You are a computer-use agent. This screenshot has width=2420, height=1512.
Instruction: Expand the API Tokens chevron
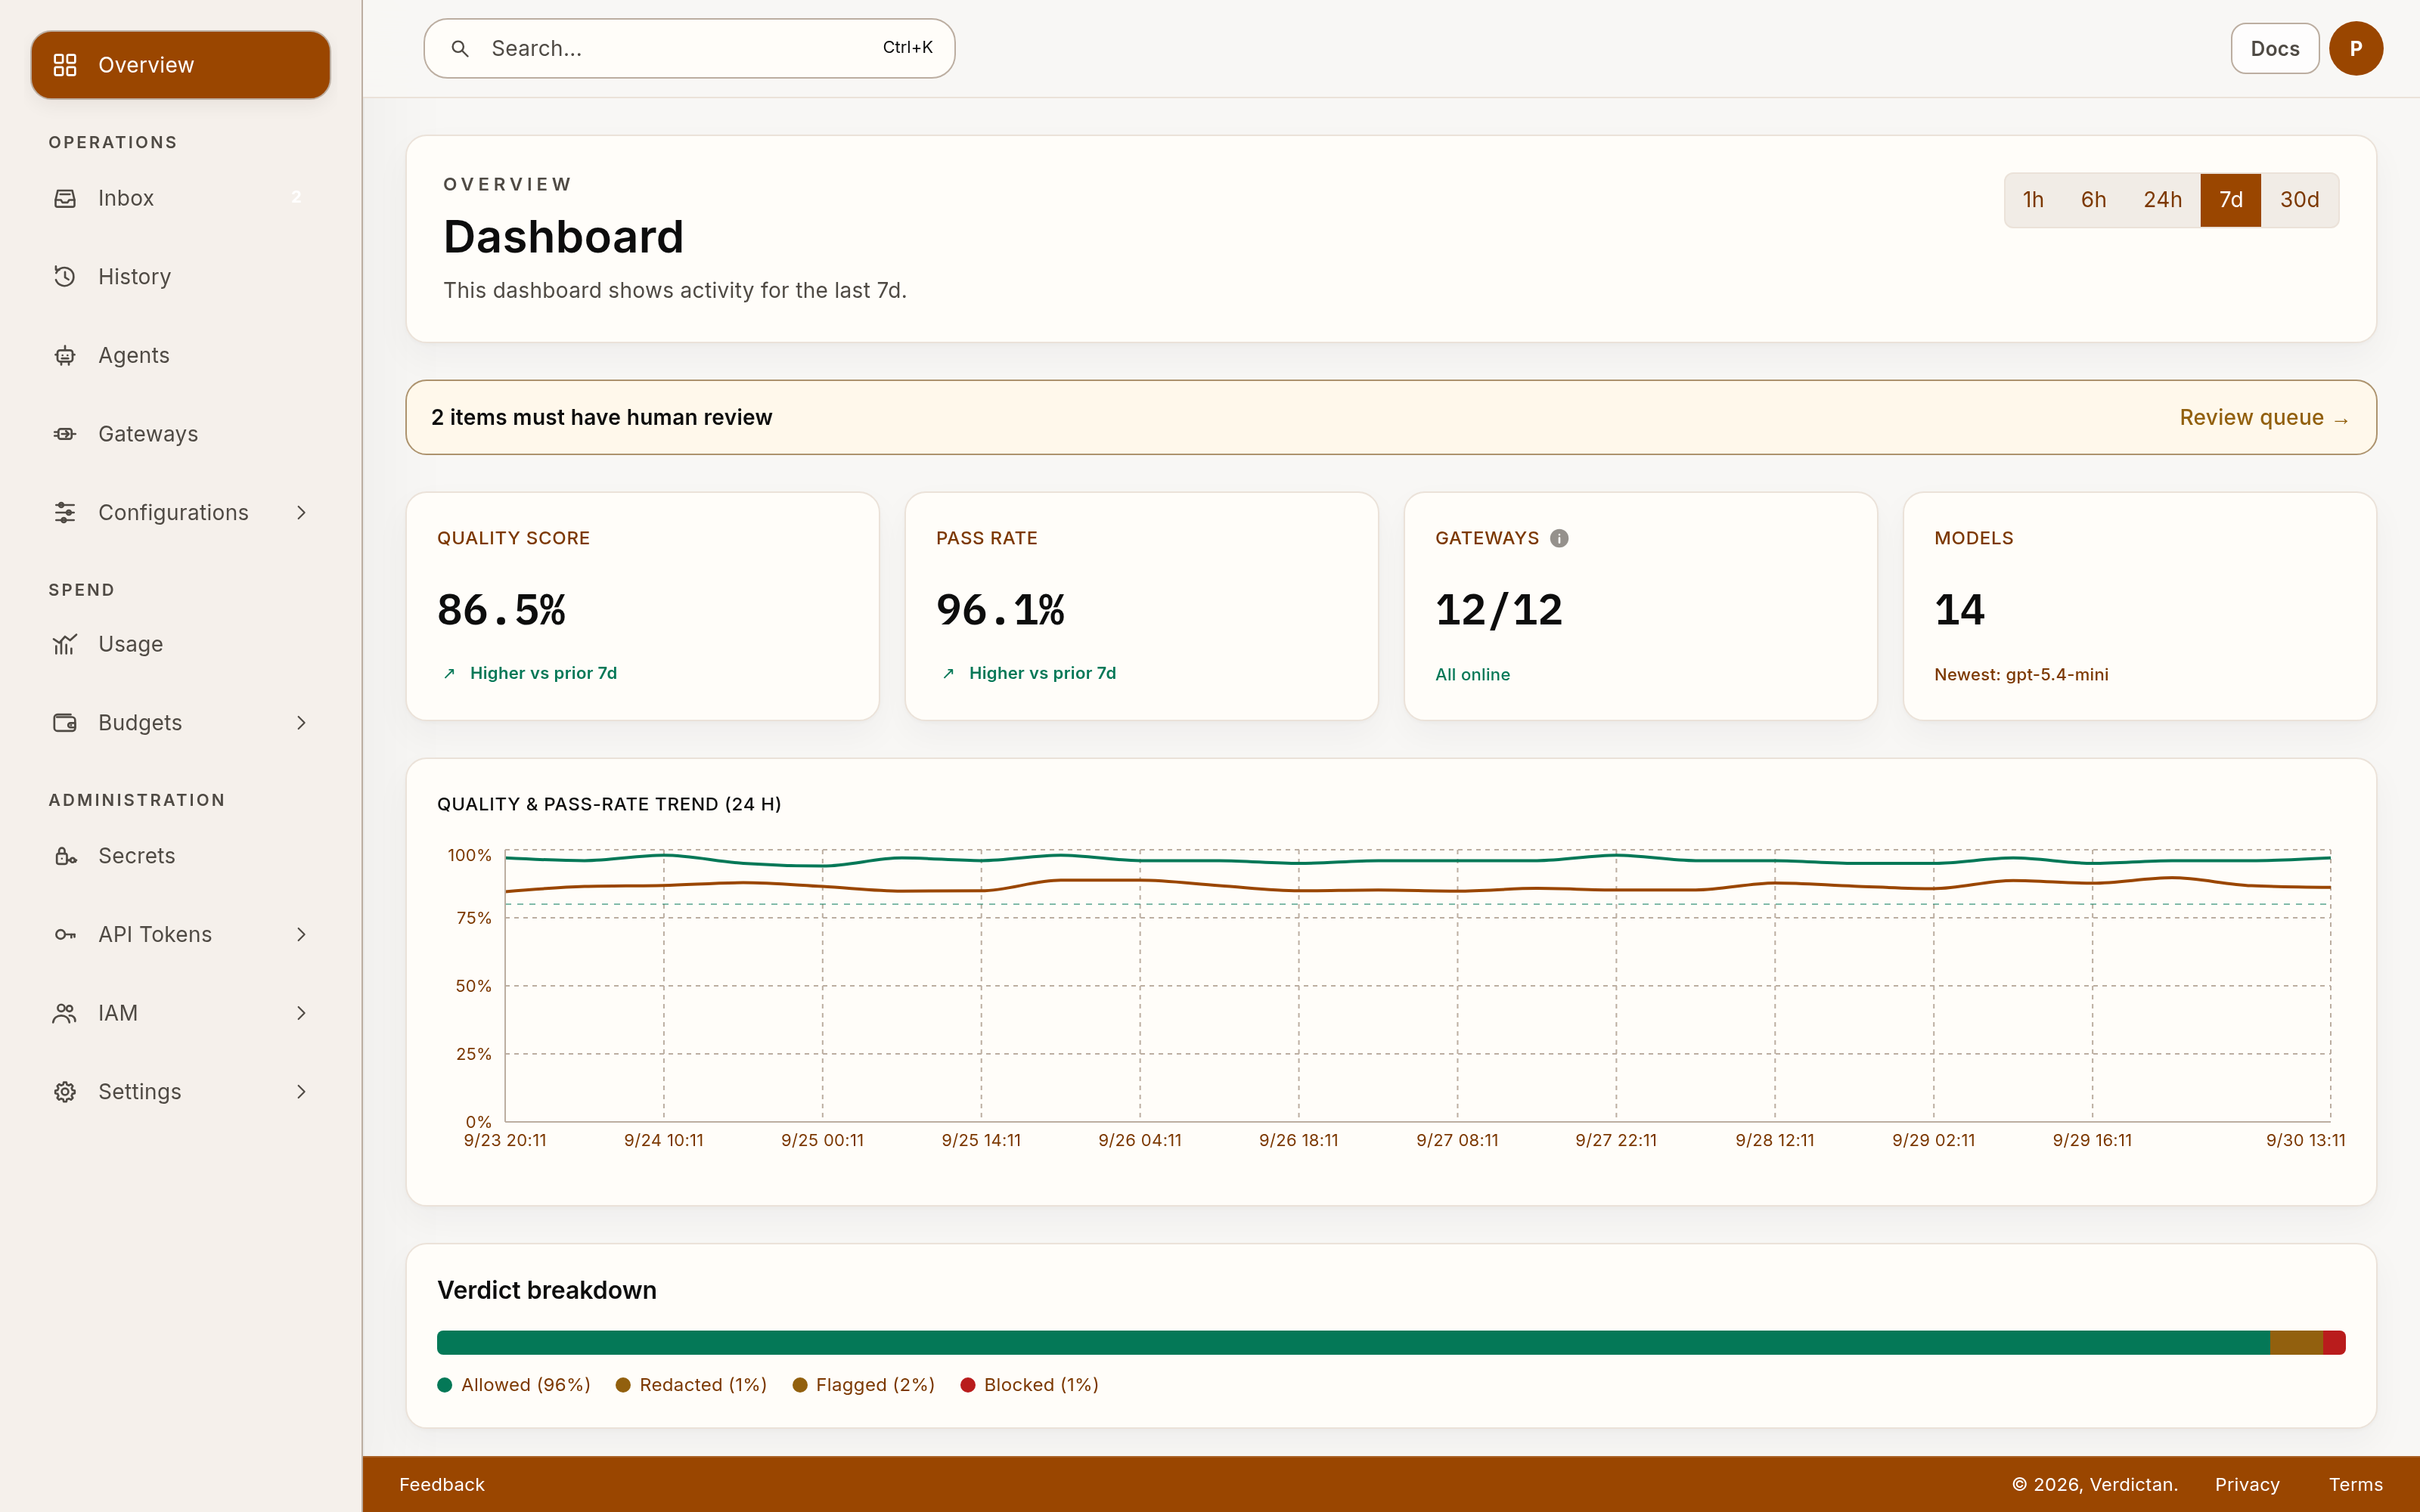click(301, 934)
